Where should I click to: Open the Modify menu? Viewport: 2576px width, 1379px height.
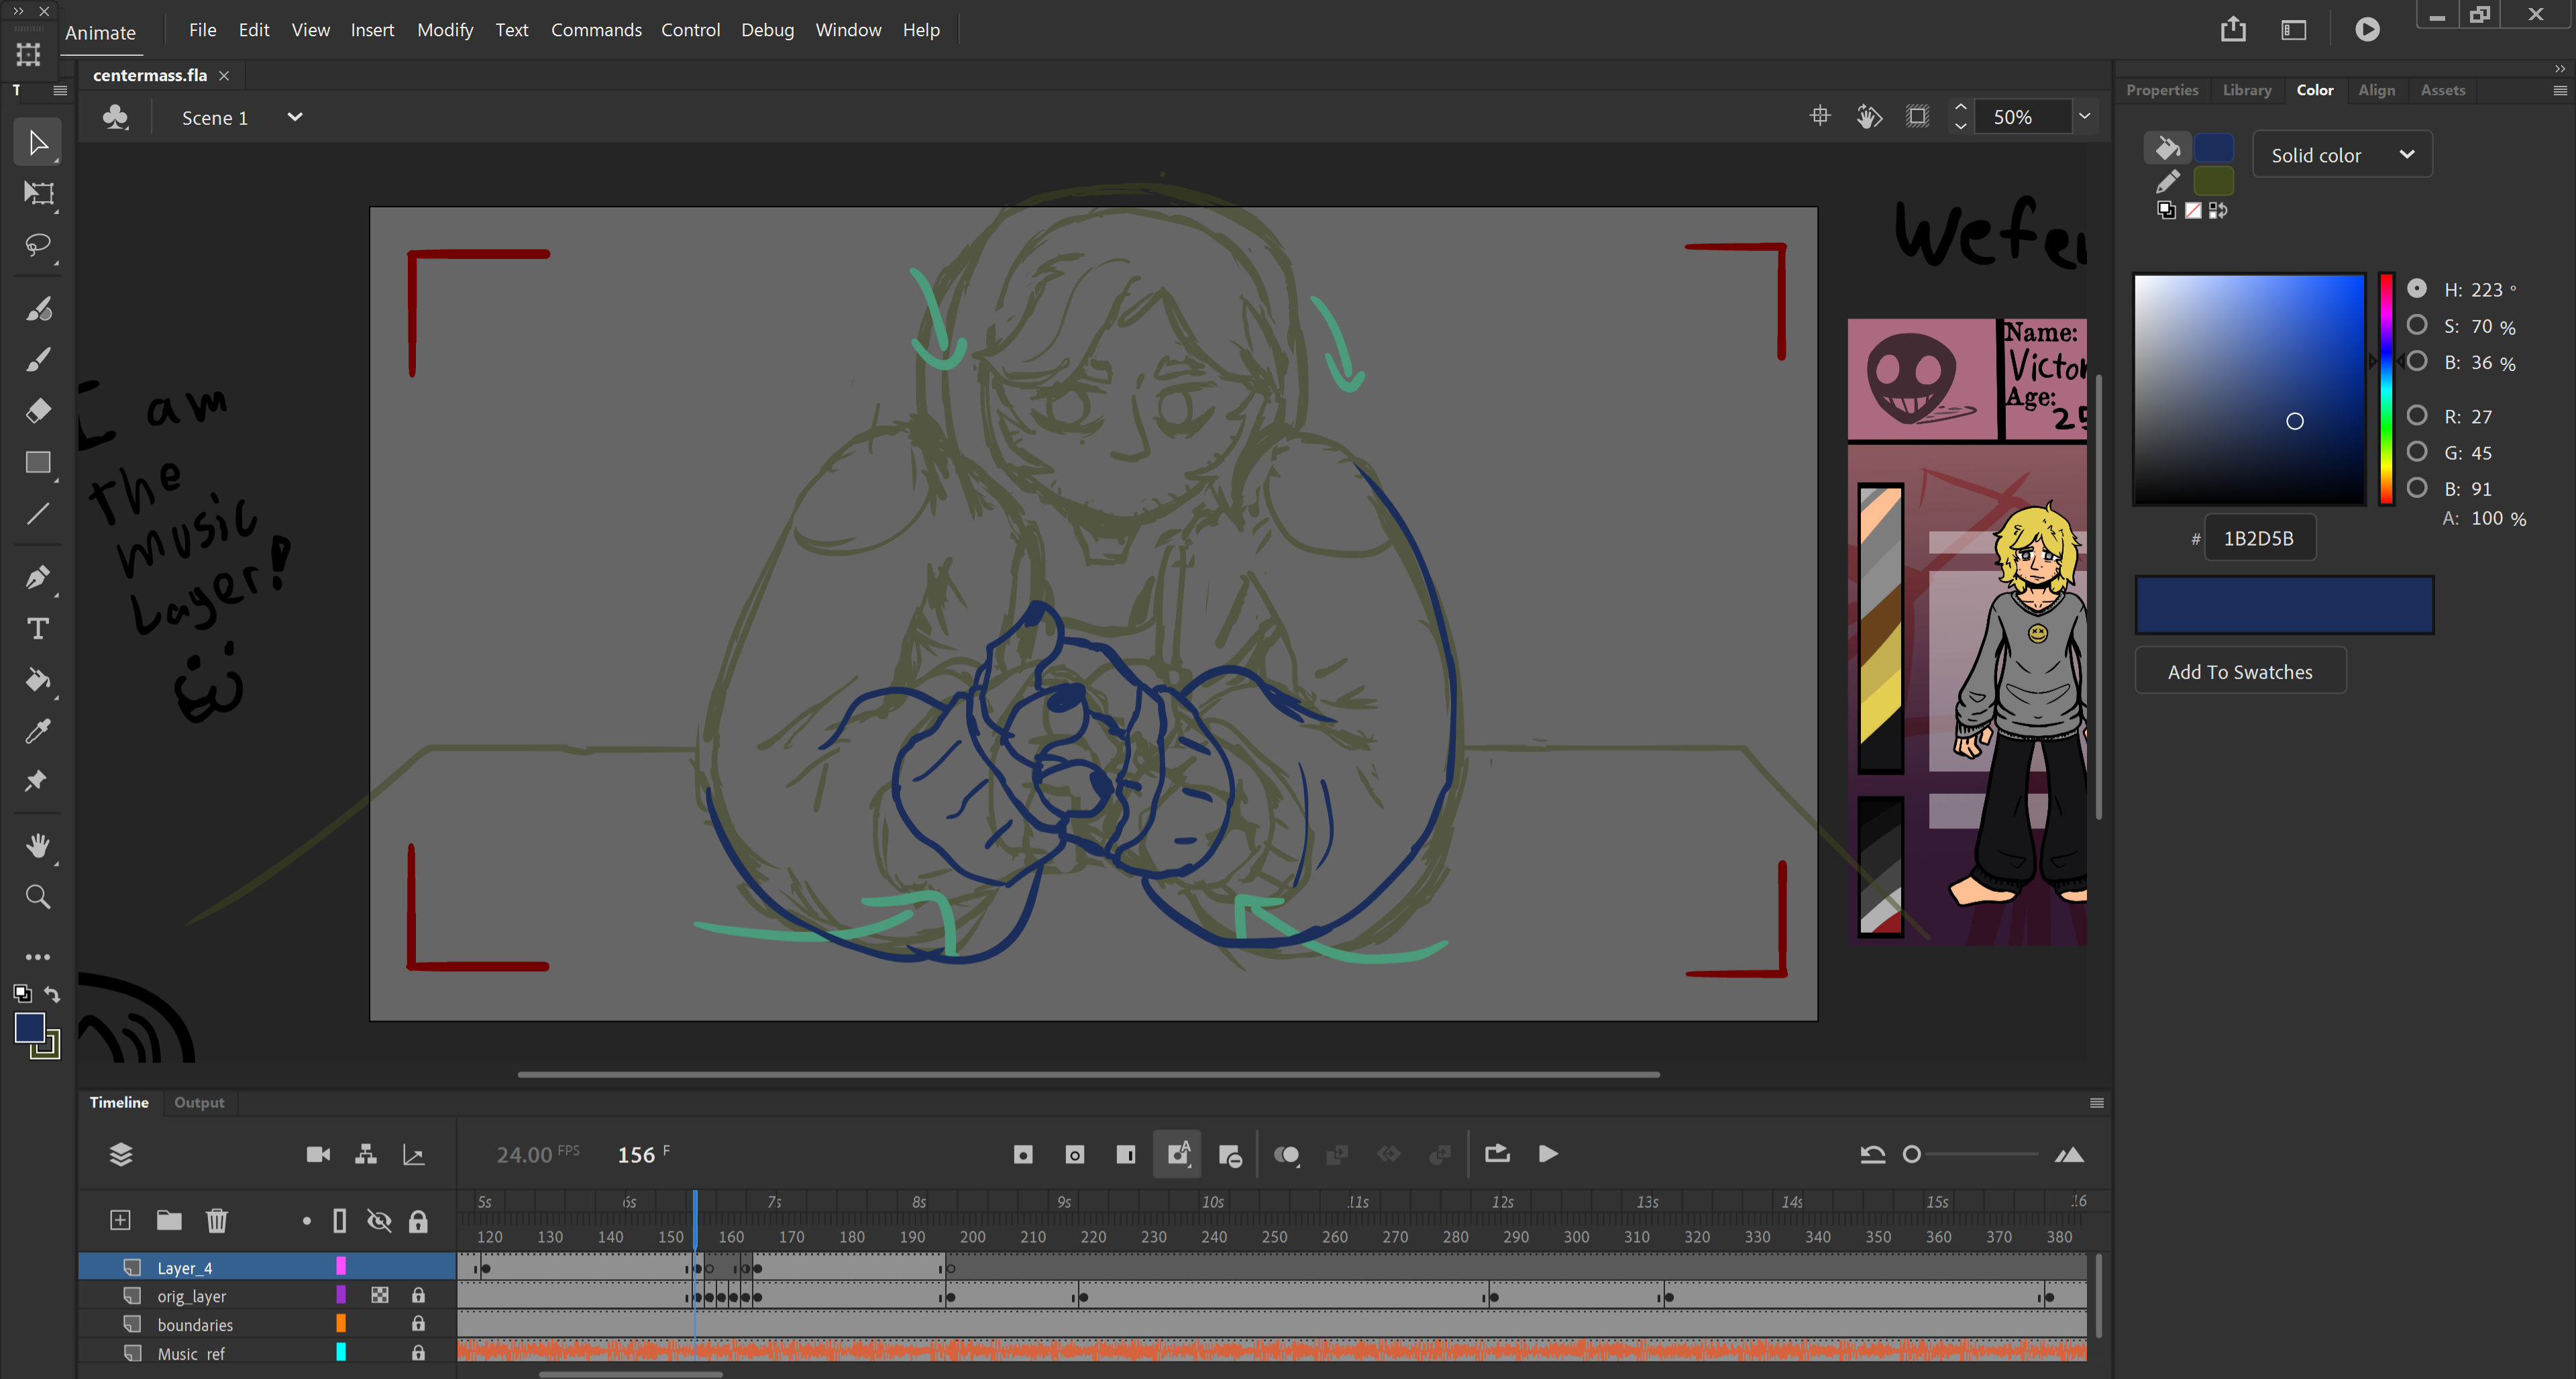pos(444,30)
